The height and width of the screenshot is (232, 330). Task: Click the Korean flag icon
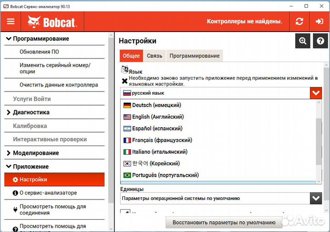pyautogui.click(x=127, y=163)
